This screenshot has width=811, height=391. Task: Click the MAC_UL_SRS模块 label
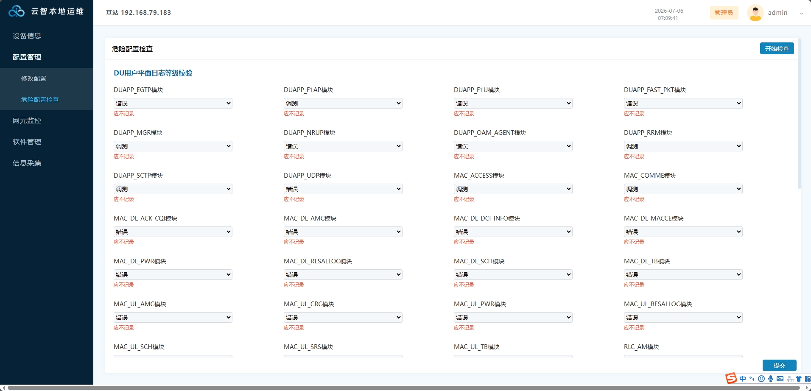(x=308, y=347)
